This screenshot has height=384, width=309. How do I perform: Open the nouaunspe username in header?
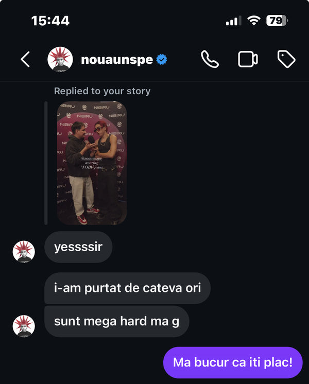pyautogui.click(x=117, y=60)
